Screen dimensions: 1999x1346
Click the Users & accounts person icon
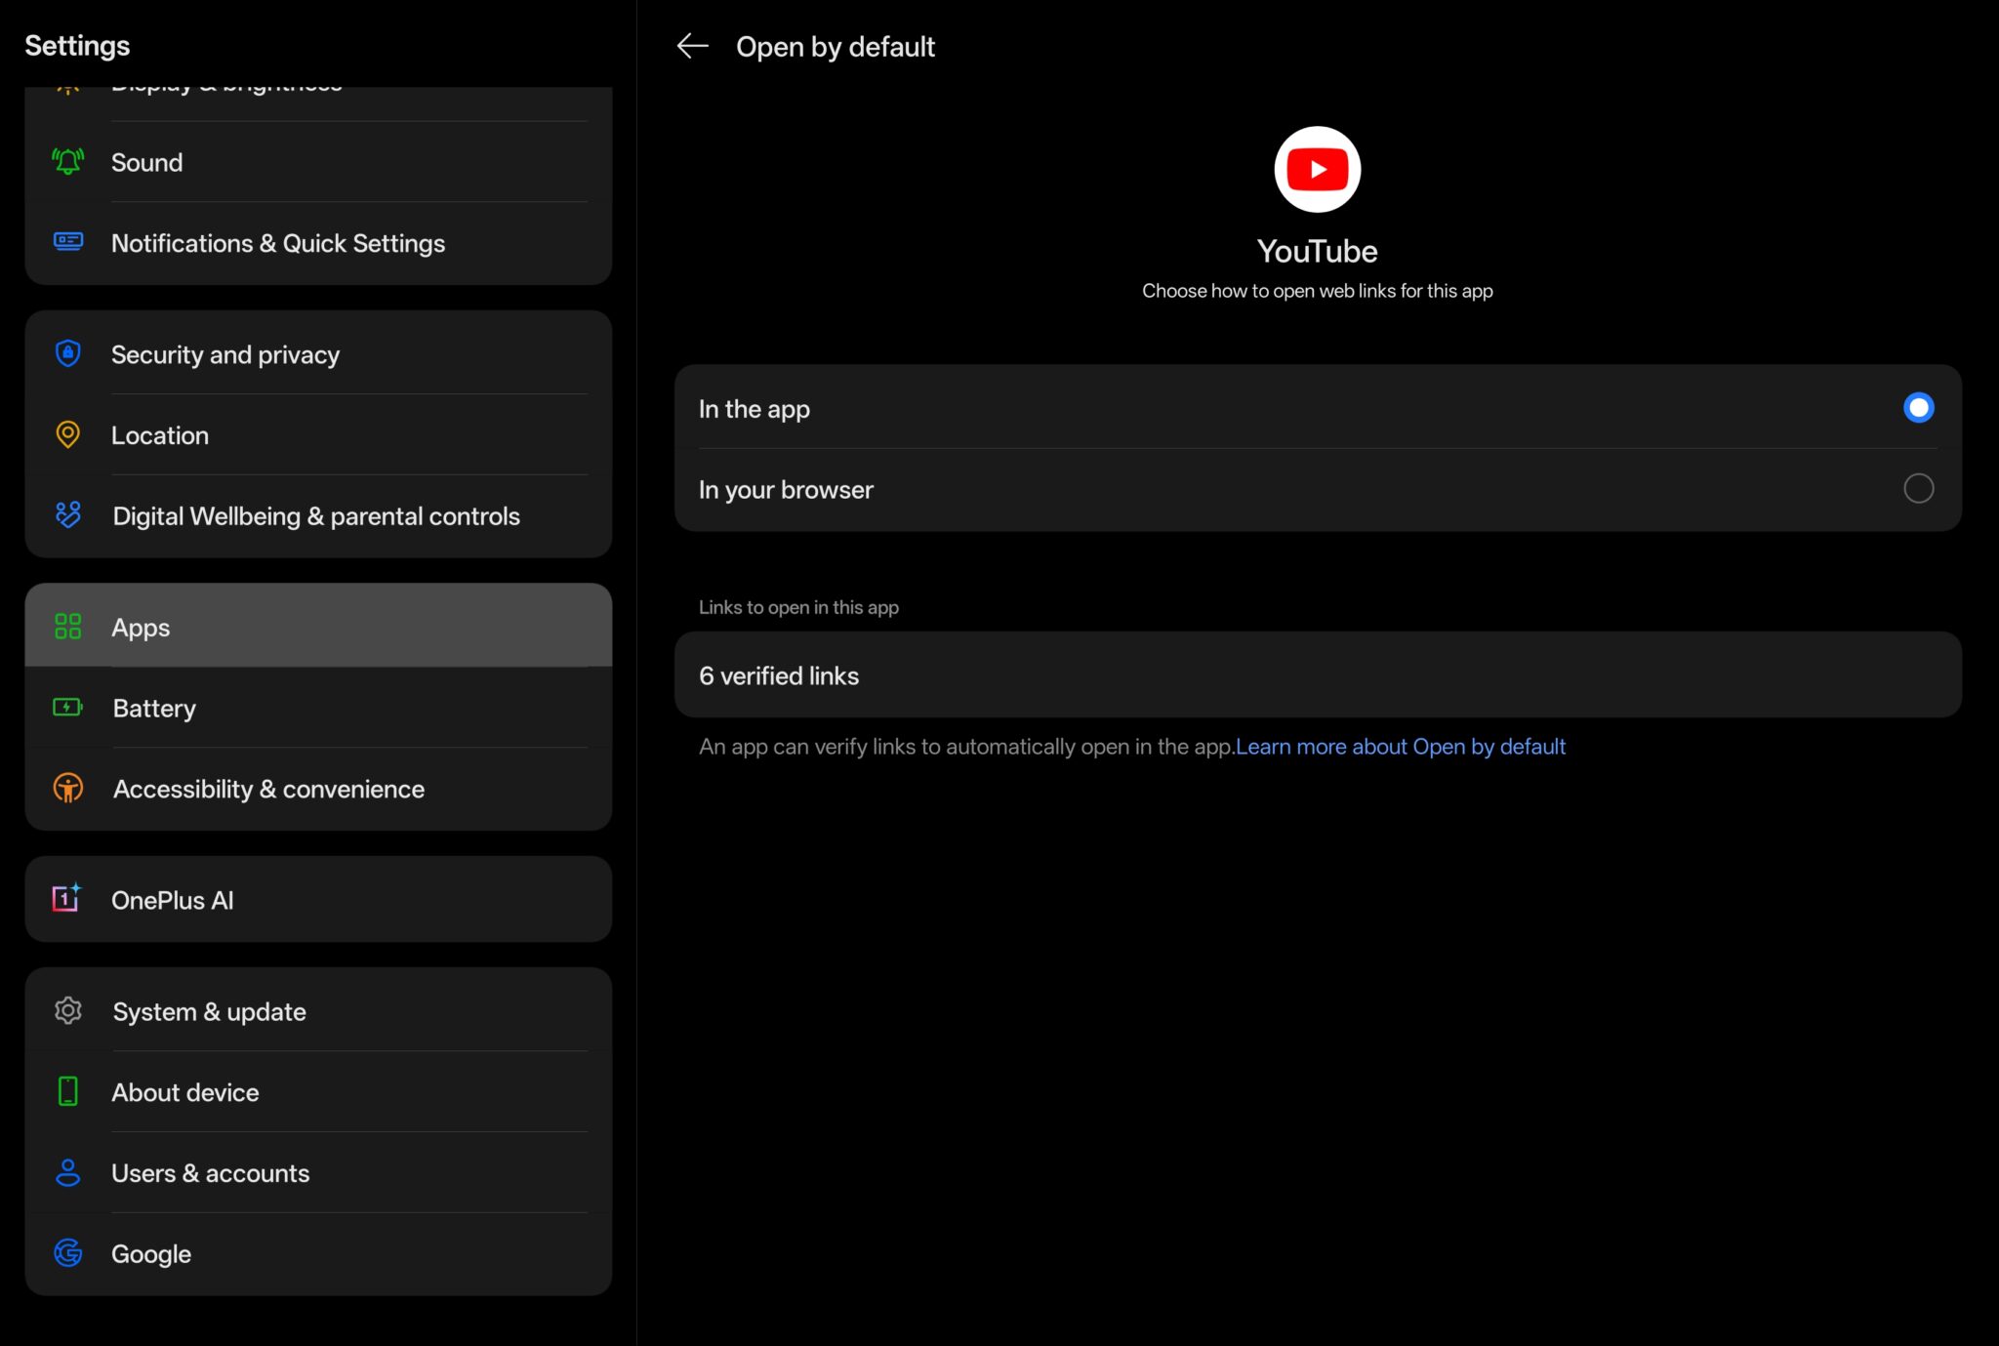67,1172
